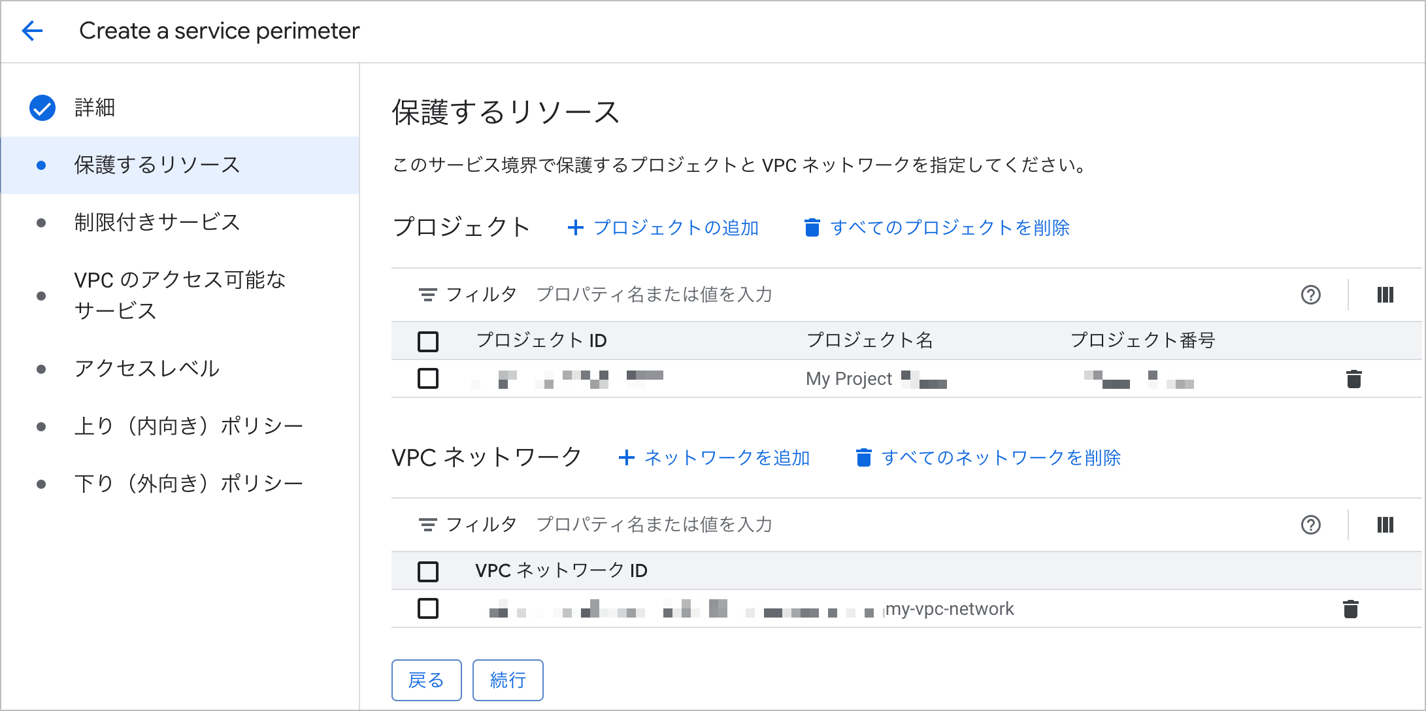Click the filter icon in the VPC network table
1426x711 pixels.
[427, 524]
